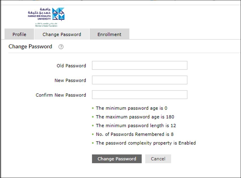
Task: Select the Confirm New Password field
Action: [139, 95]
